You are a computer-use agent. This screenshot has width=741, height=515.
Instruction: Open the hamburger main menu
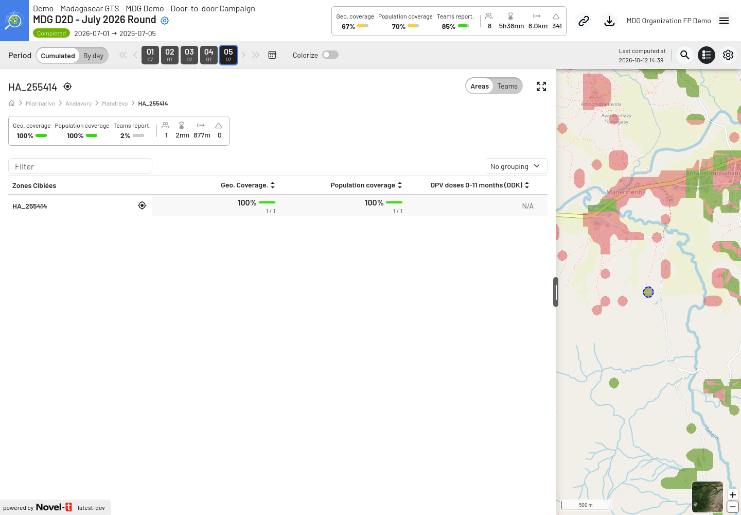(x=724, y=21)
